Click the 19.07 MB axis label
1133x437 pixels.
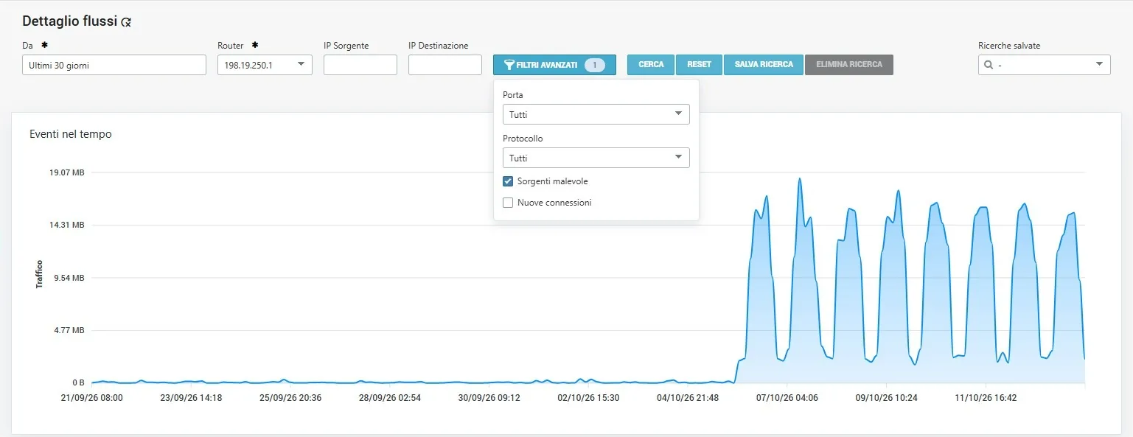(67, 172)
